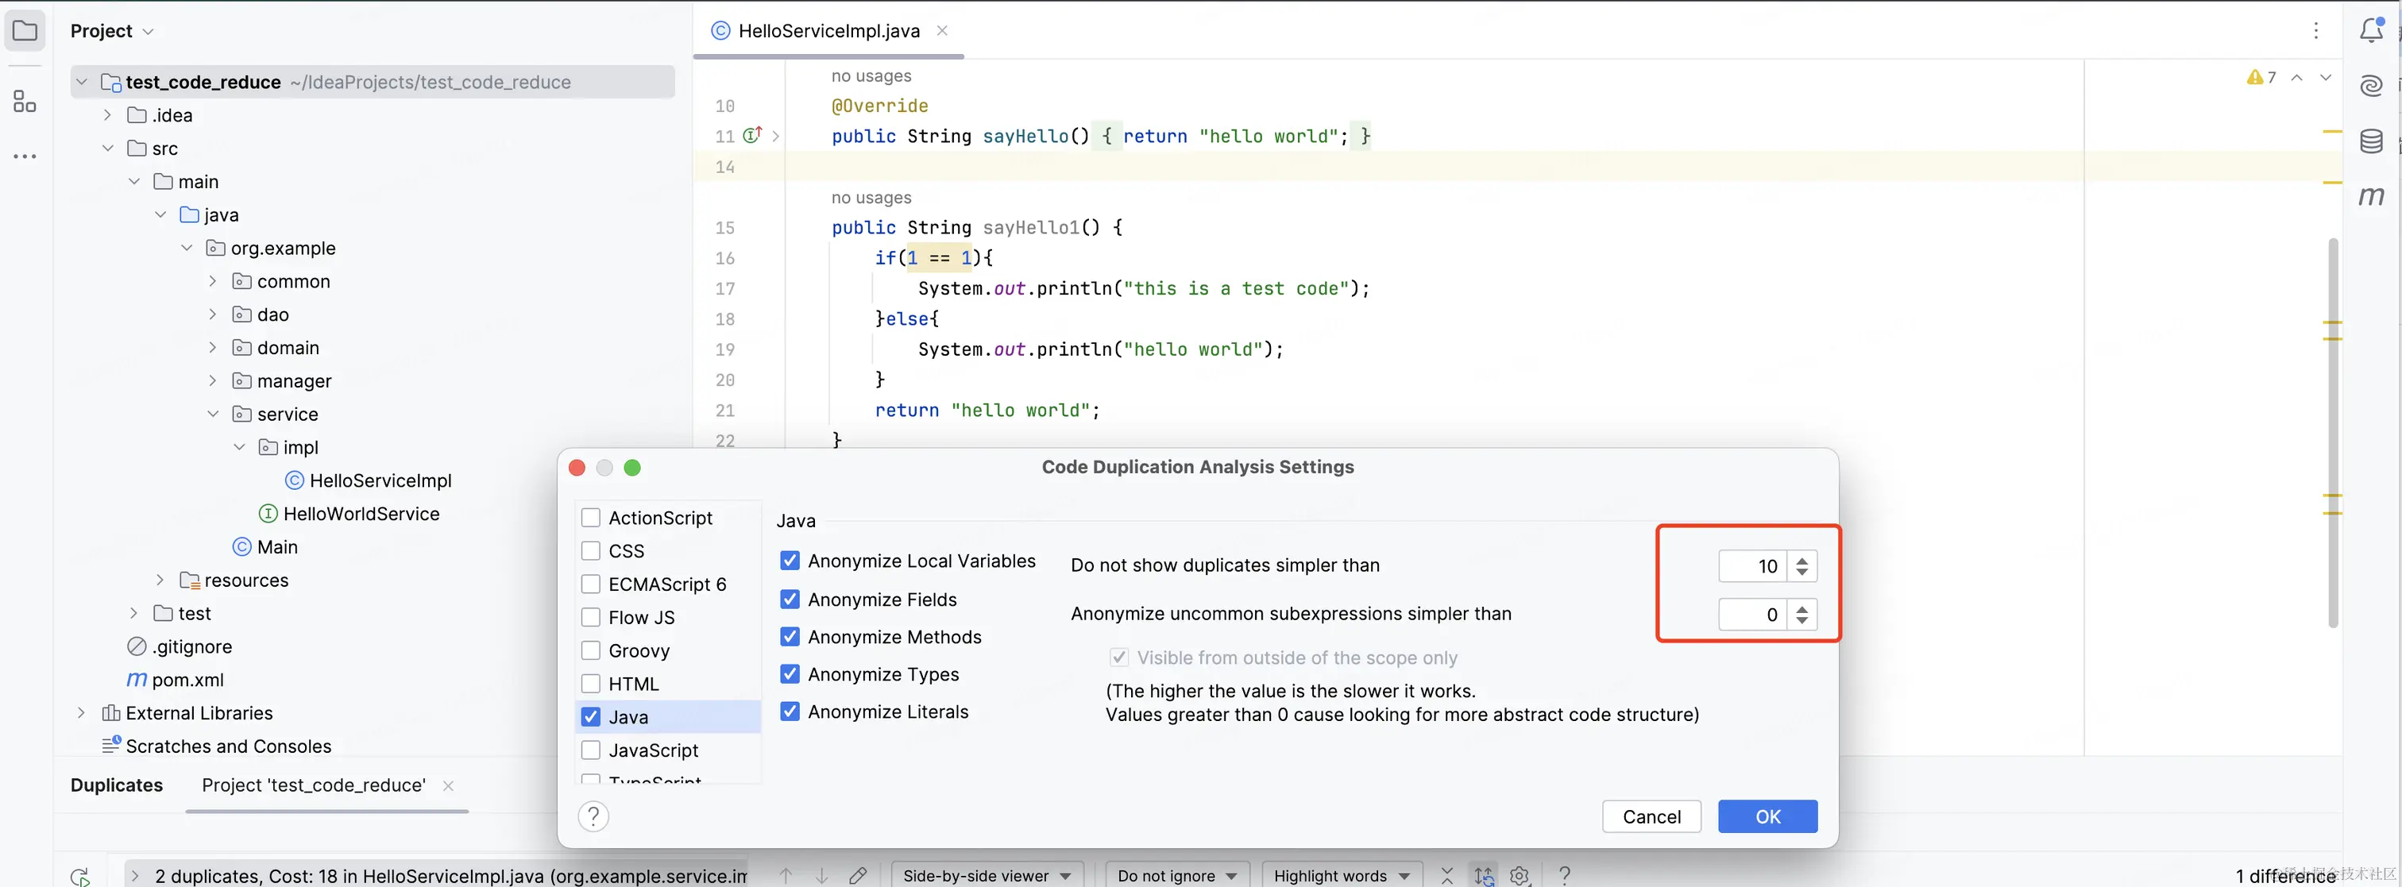Click the dialog help question mark

pyautogui.click(x=593, y=816)
